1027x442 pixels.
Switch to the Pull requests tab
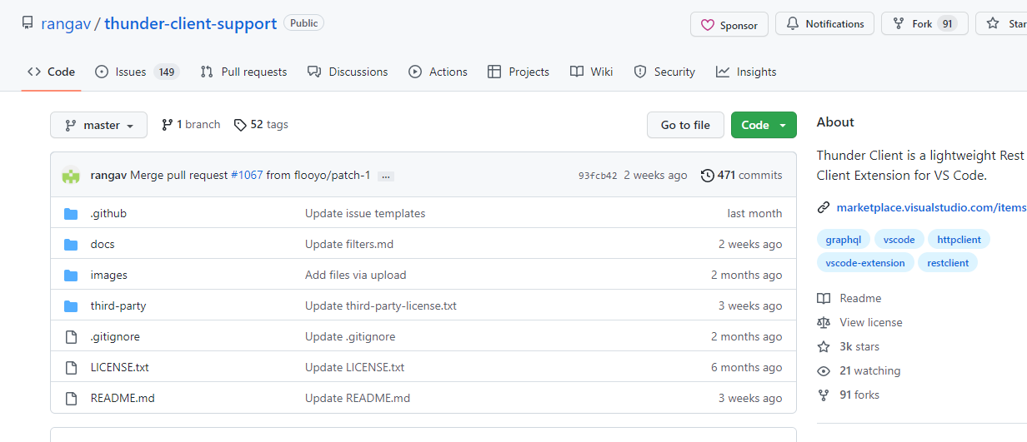coord(243,72)
